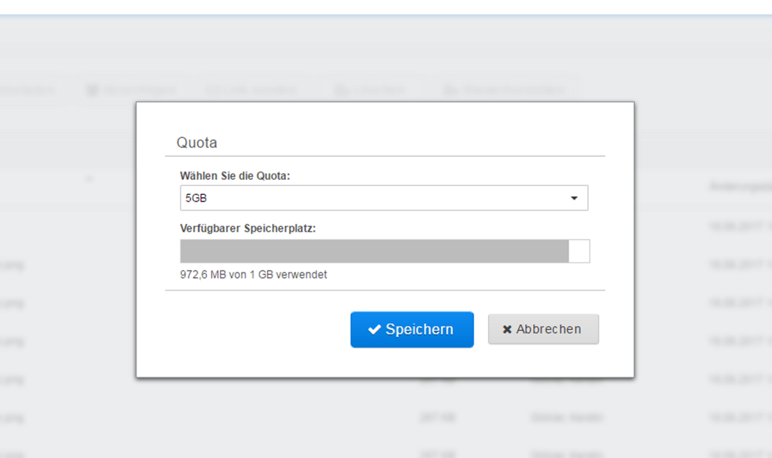772x458 pixels.
Task: Click the icon in the rightmost blurred toolbar button
Action: tap(449, 91)
